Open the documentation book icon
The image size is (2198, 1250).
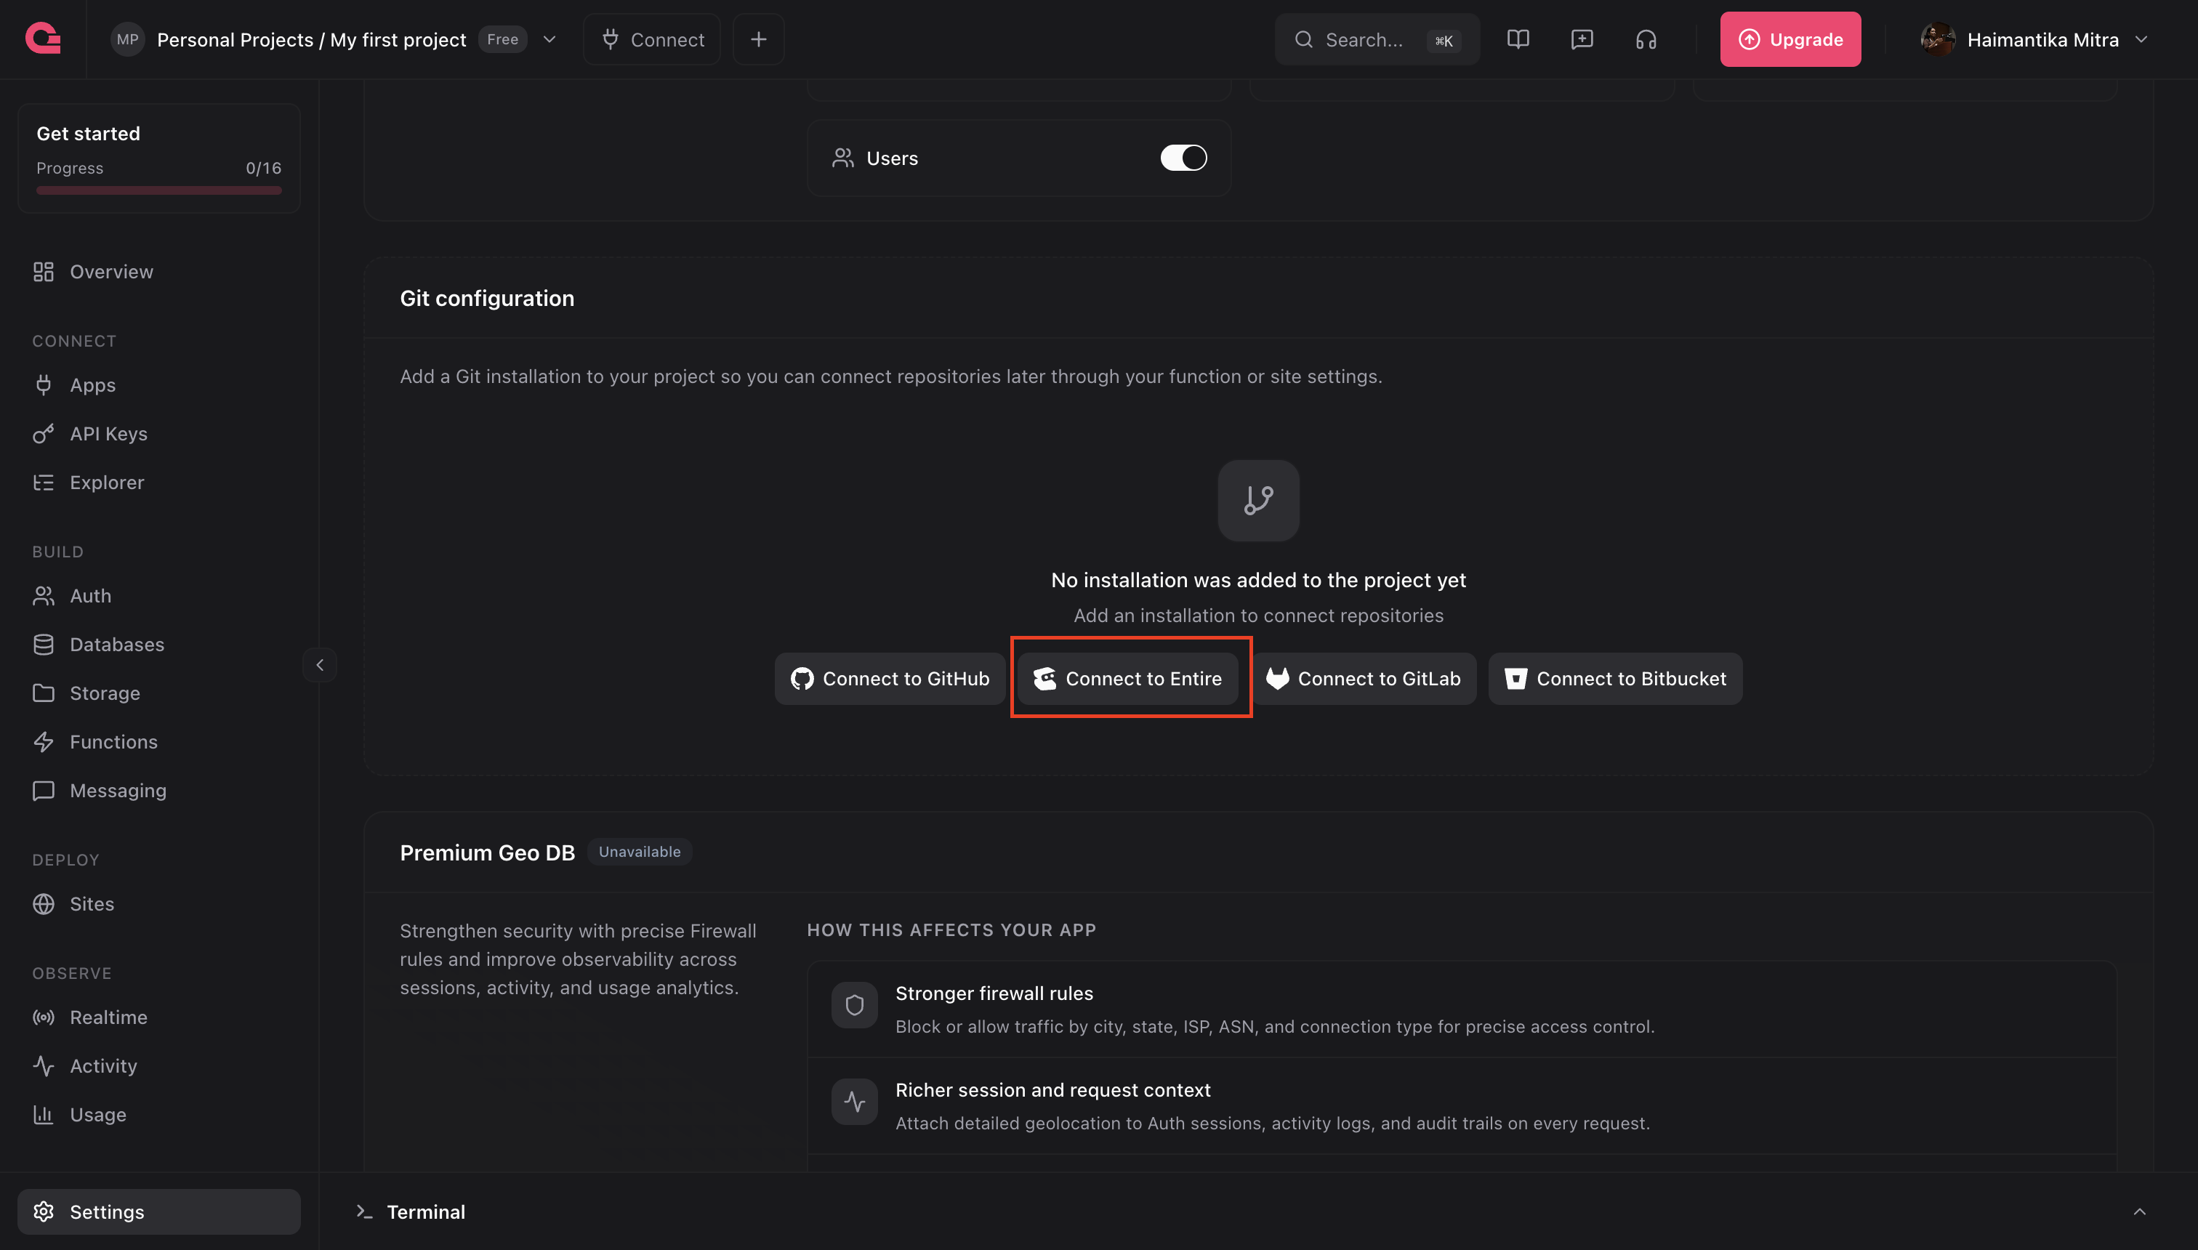pos(1517,39)
